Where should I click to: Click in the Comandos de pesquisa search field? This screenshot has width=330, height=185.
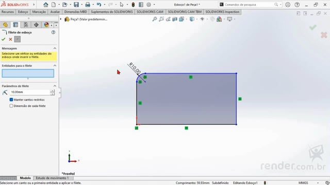pyautogui.click(x=250, y=5)
